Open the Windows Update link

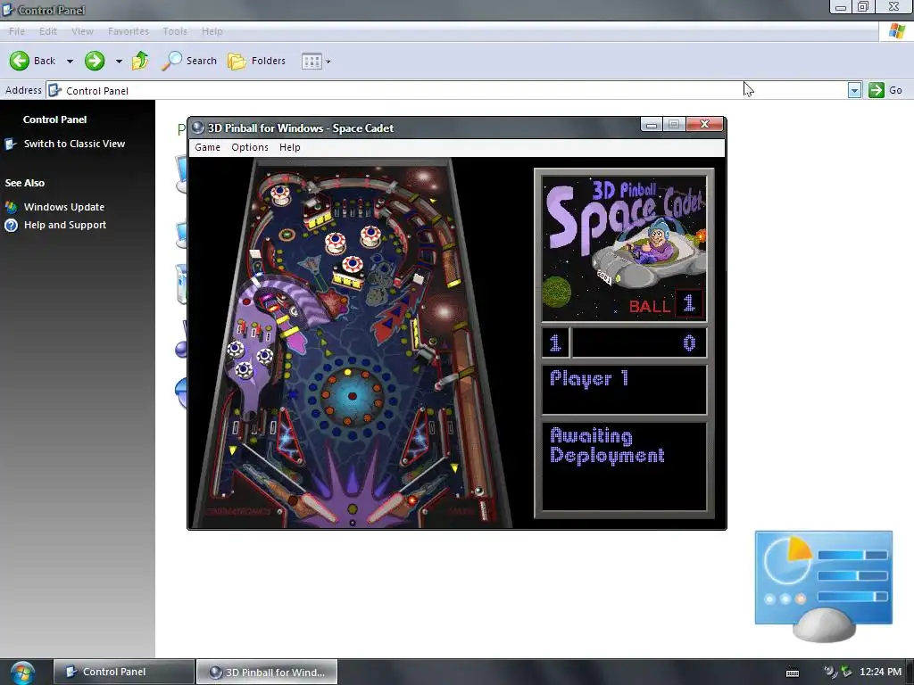point(64,207)
